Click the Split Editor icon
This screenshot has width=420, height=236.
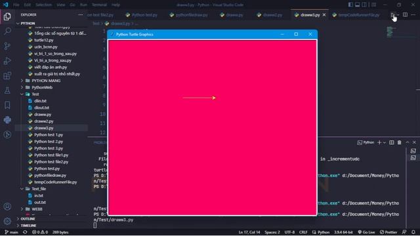point(405,15)
